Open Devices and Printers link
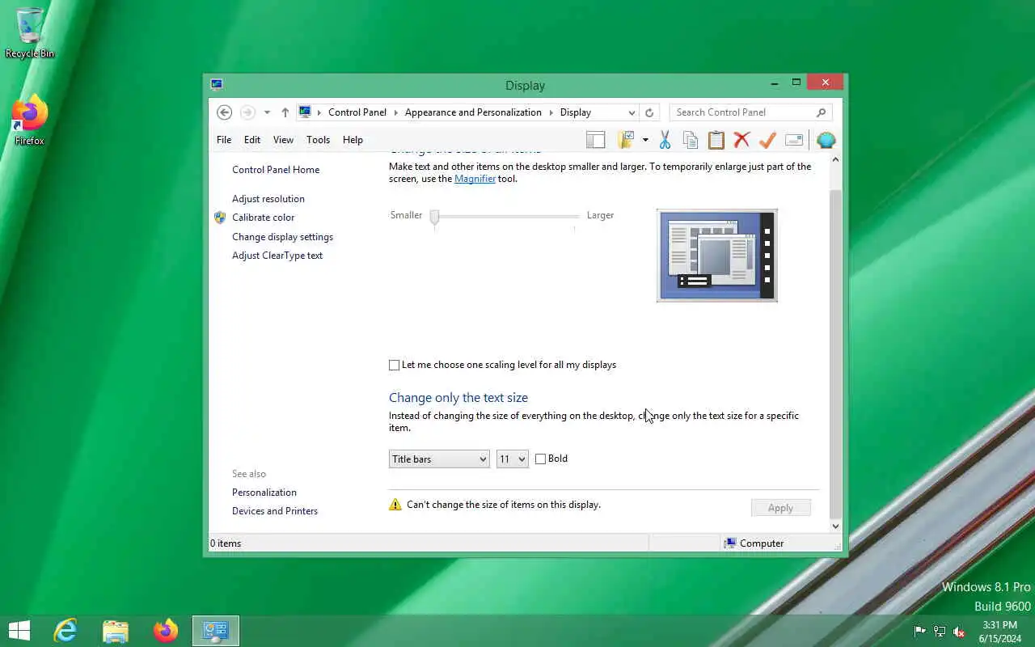The image size is (1035, 647). (x=275, y=511)
